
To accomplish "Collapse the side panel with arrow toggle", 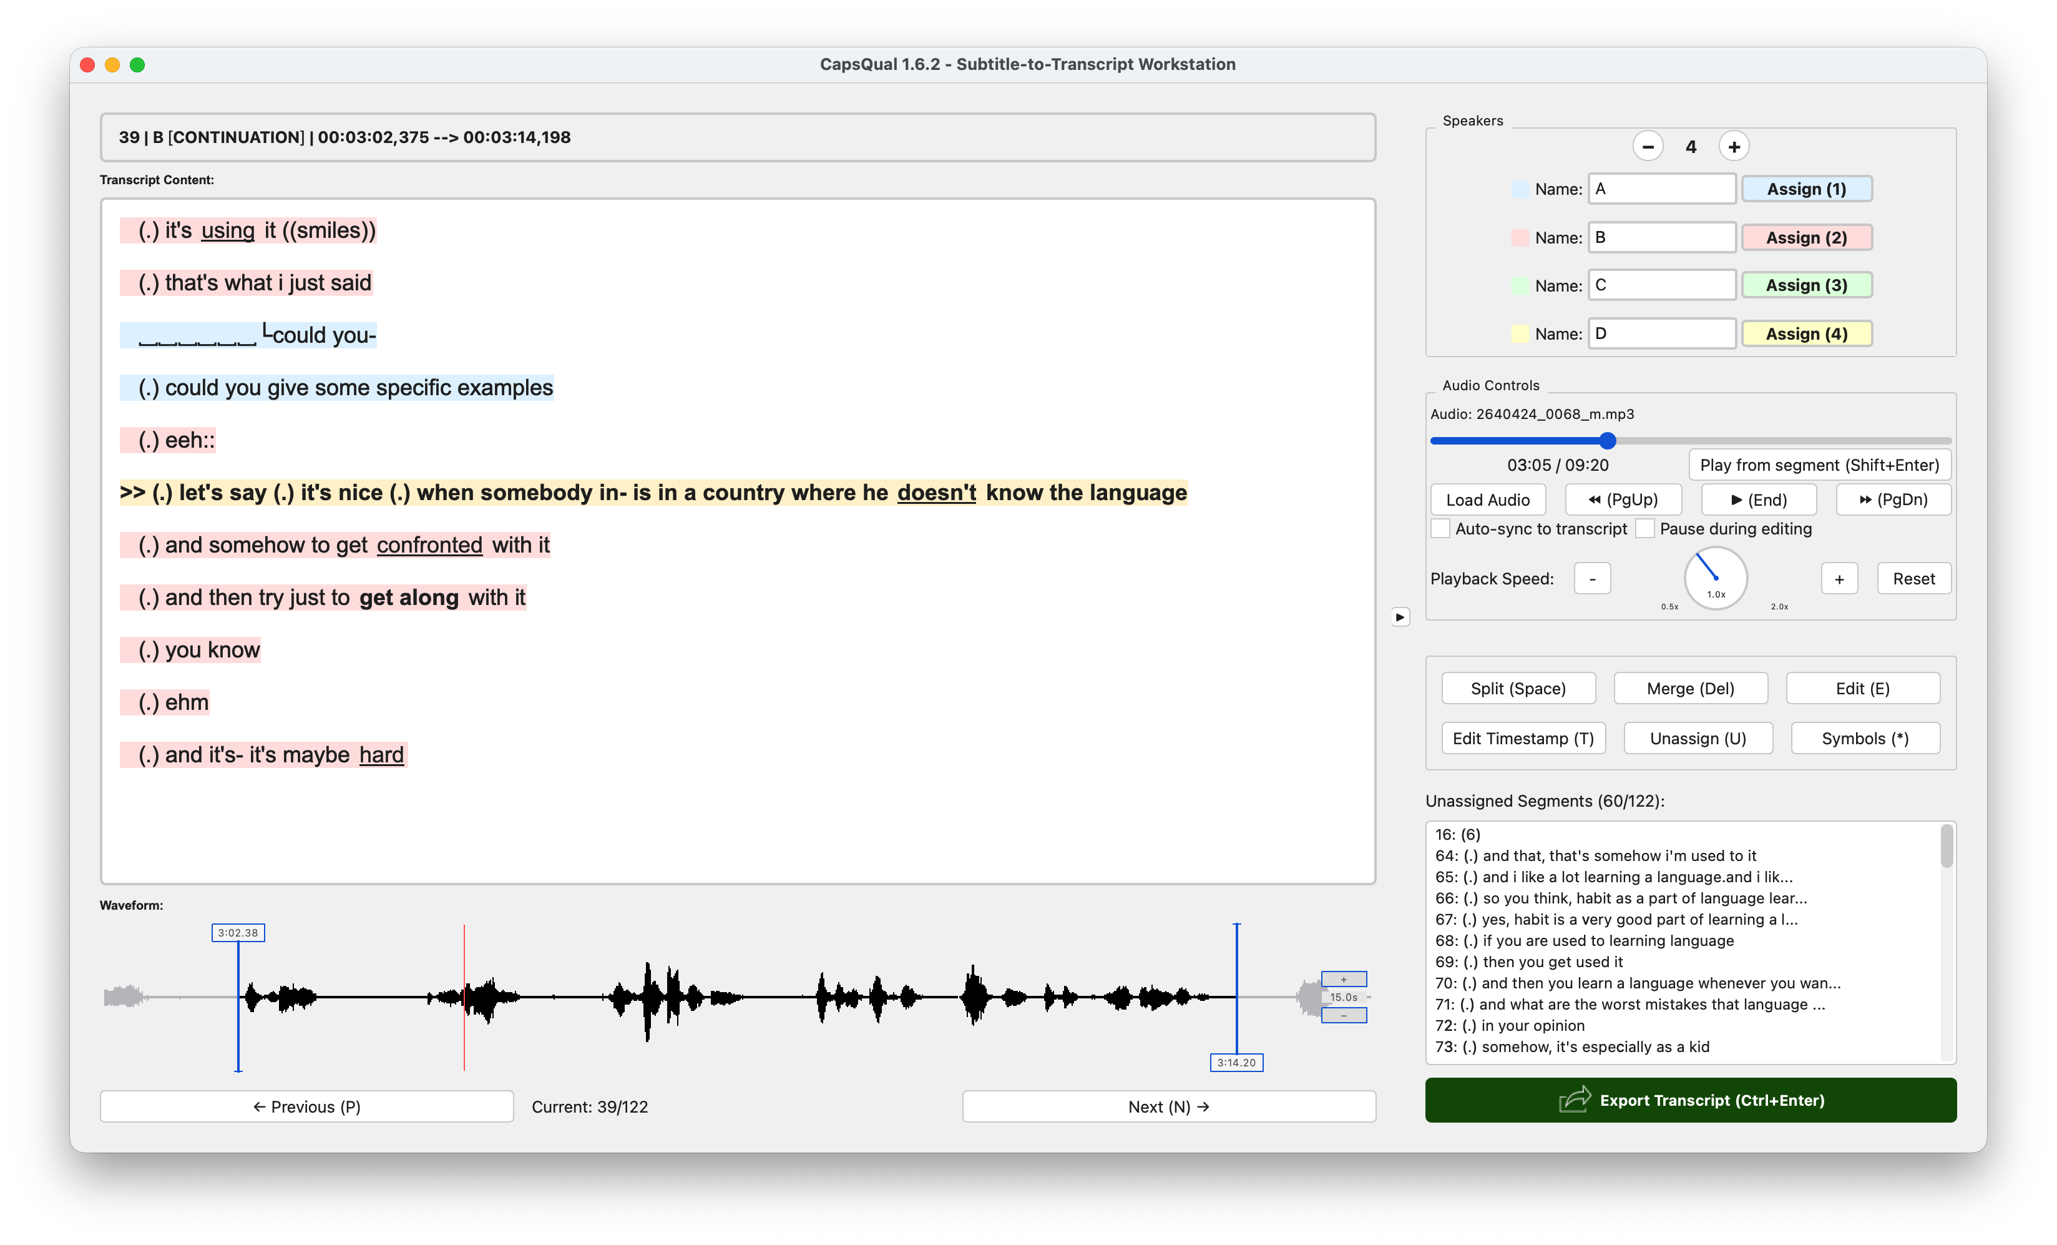I will [1400, 617].
